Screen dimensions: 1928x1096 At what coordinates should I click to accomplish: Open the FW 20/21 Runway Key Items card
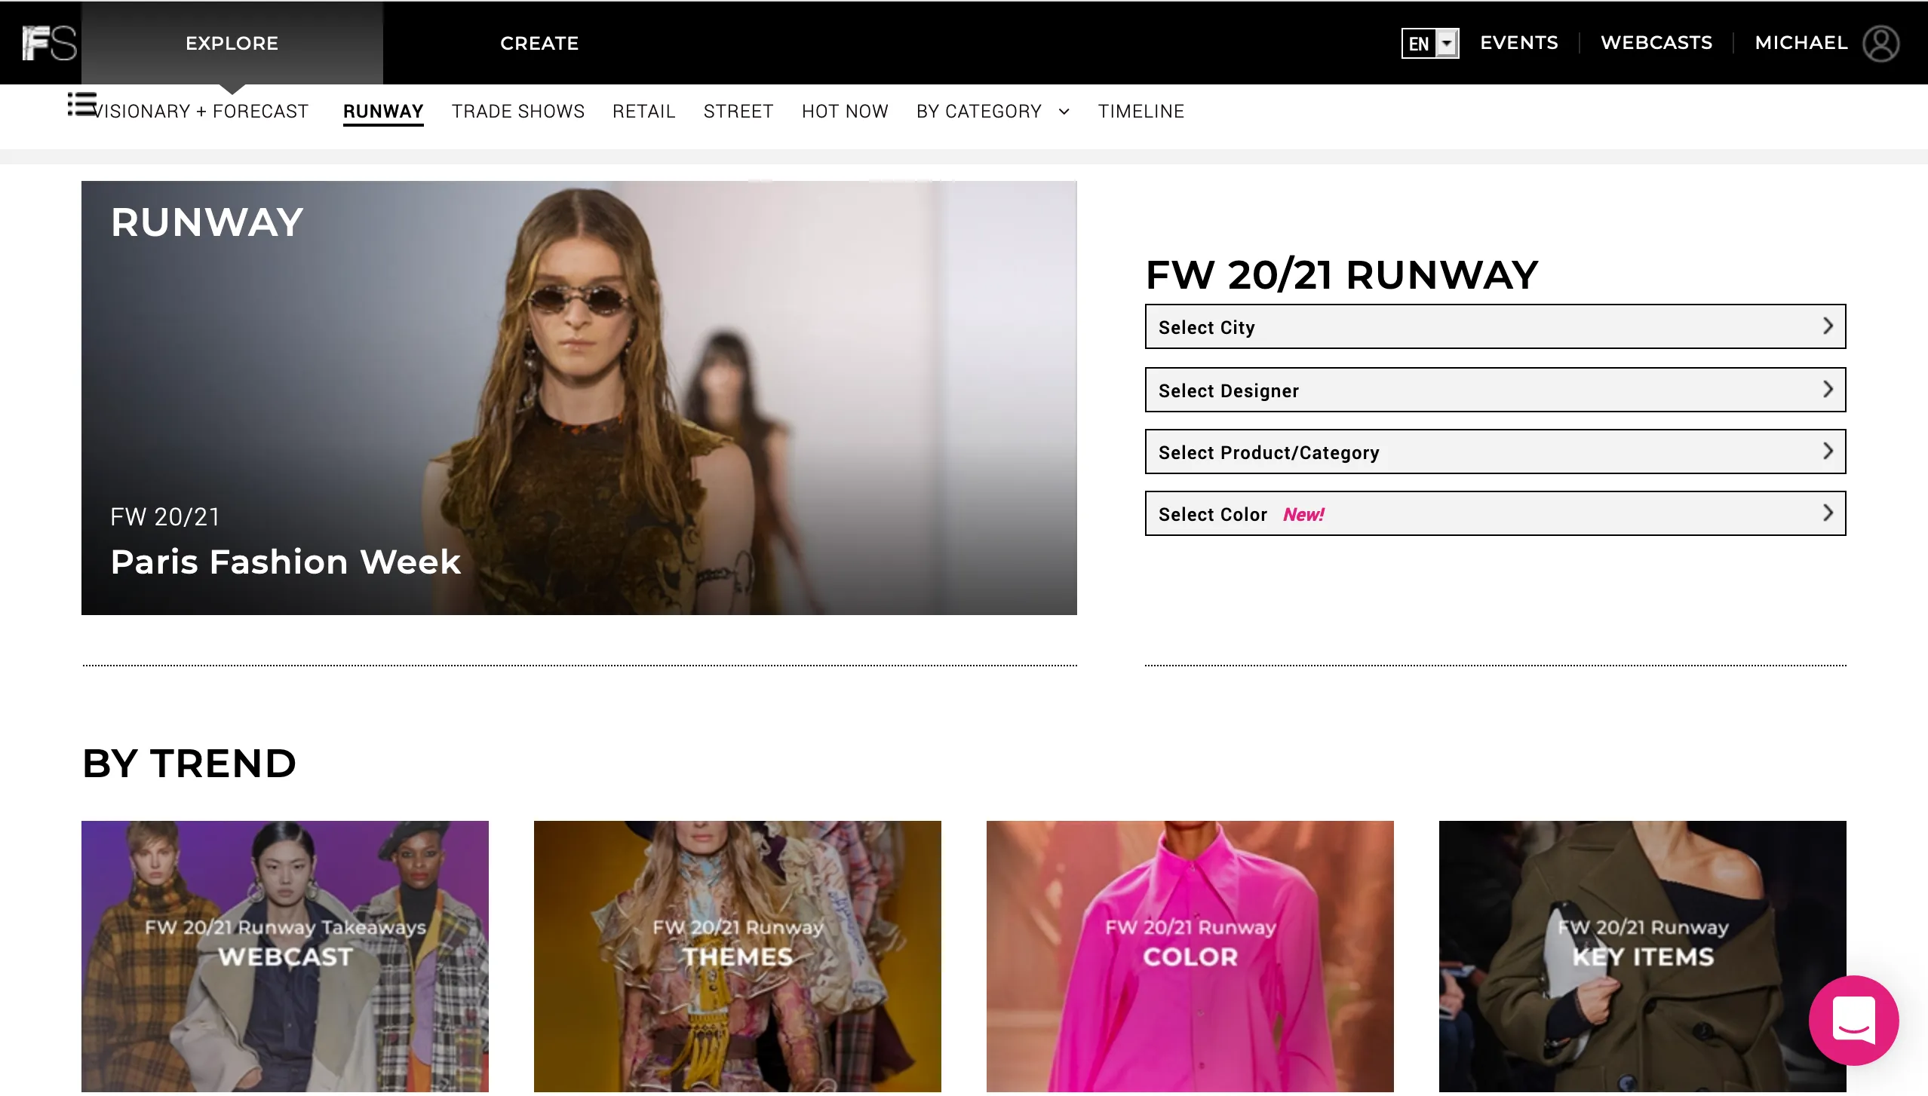tap(1643, 957)
